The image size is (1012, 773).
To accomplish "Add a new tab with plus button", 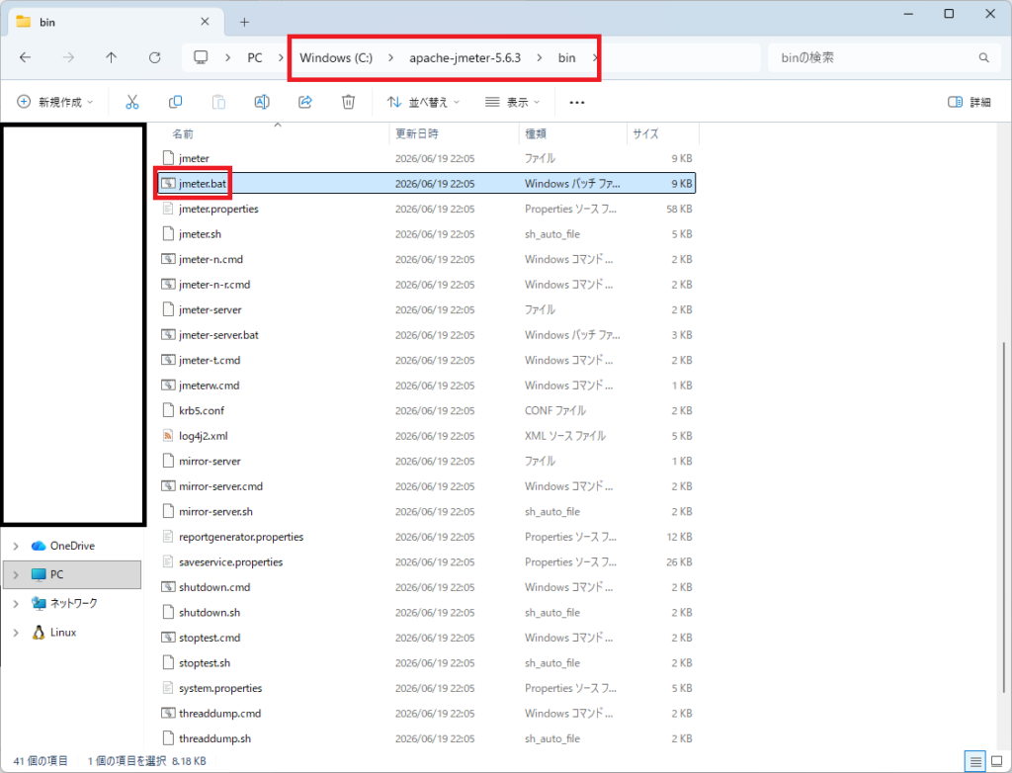I will [x=244, y=22].
